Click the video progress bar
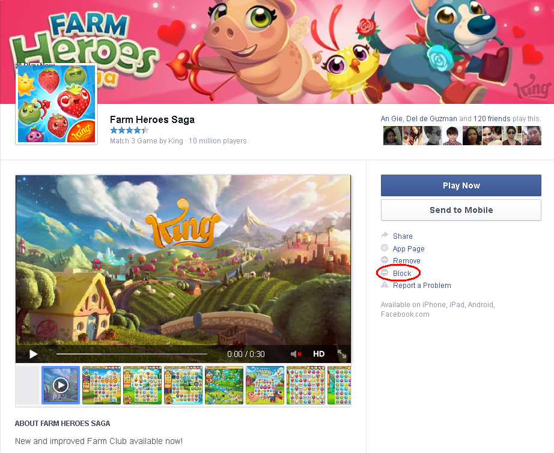Screen dimensions: 554x453 [x=132, y=354]
